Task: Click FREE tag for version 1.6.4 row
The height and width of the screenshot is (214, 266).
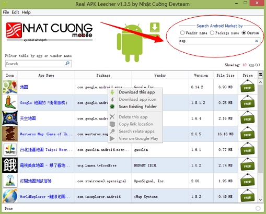Action: point(247,118)
